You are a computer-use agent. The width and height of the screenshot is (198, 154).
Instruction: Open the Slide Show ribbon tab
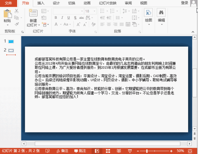[x=107, y=3]
